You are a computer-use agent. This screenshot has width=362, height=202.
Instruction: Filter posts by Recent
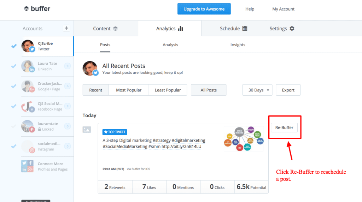[x=95, y=90]
